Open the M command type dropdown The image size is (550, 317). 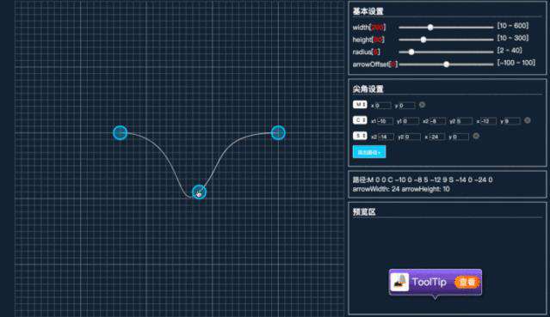360,105
